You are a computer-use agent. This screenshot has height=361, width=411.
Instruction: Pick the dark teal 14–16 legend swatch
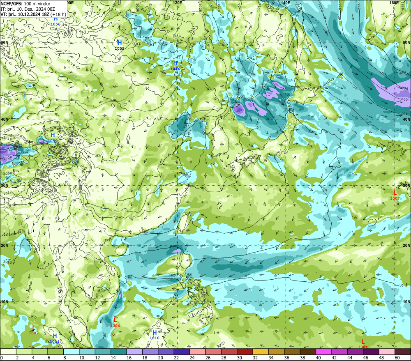tap(119, 352)
